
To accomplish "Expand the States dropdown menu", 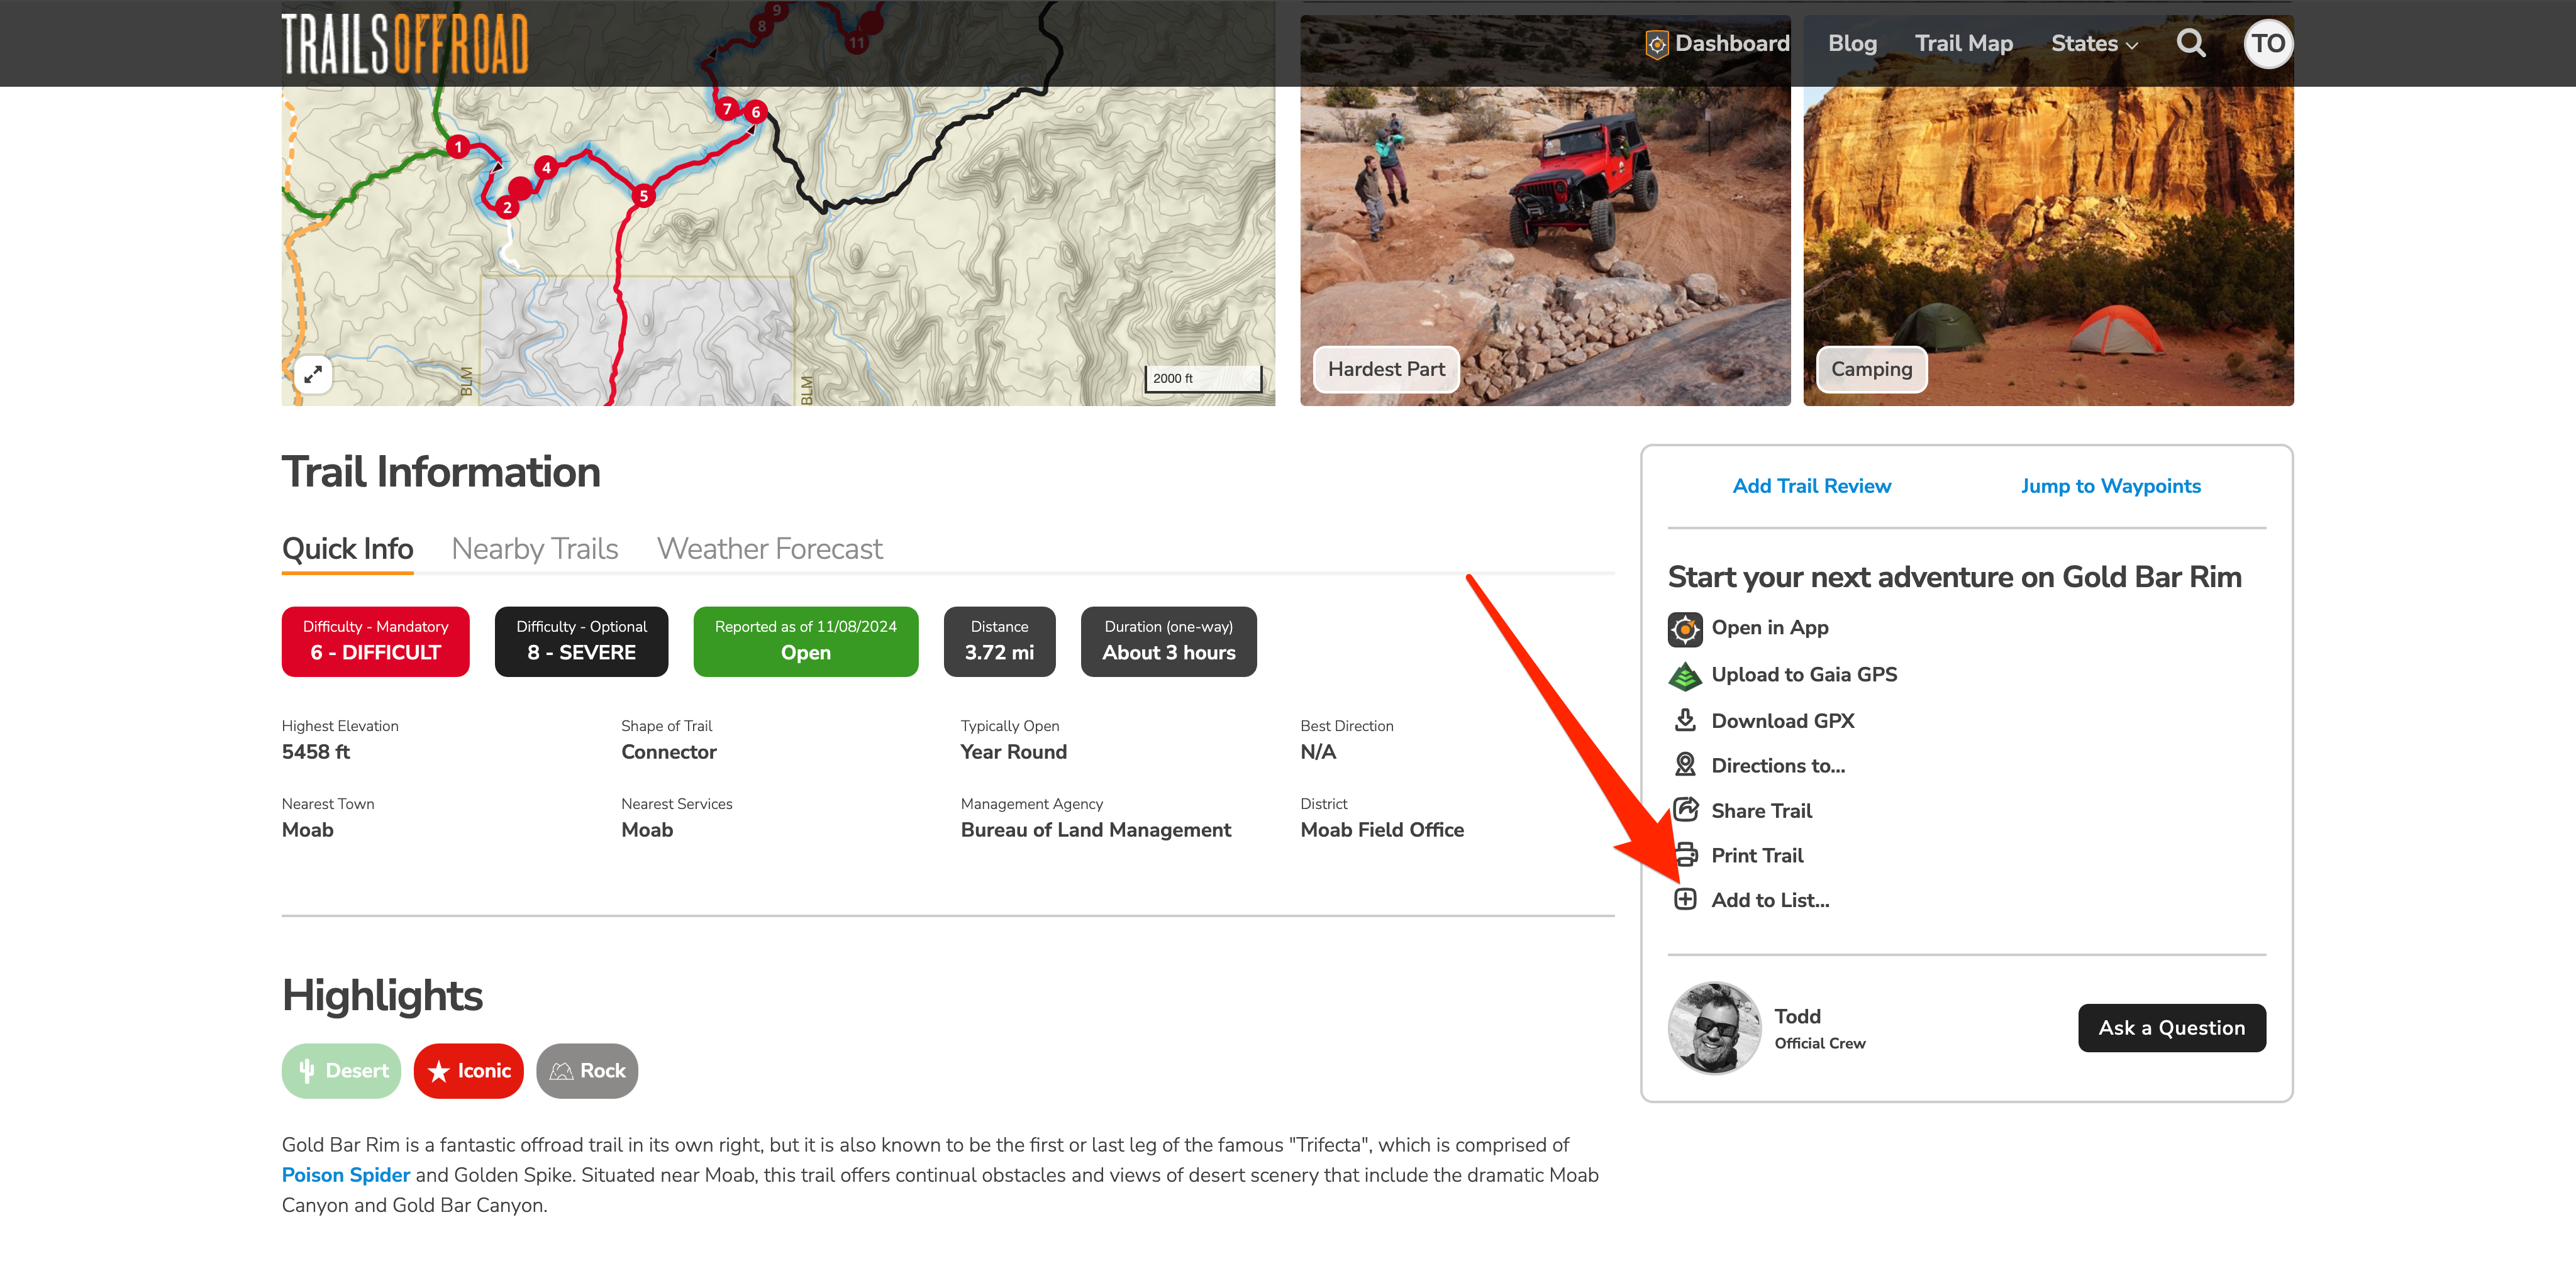I will pos(2094,44).
